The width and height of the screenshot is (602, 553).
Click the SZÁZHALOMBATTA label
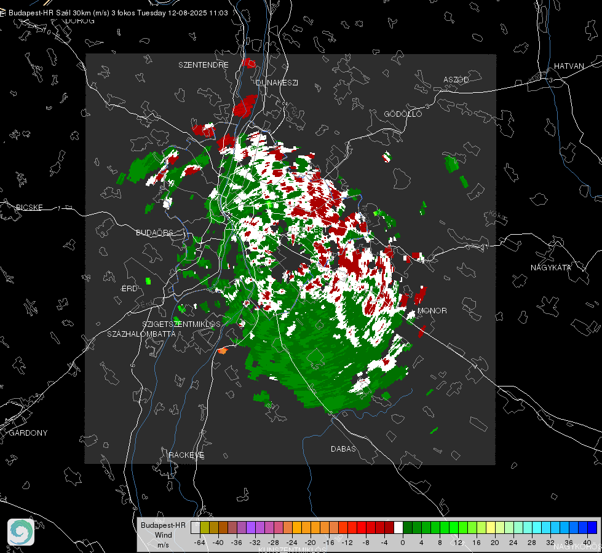point(141,334)
